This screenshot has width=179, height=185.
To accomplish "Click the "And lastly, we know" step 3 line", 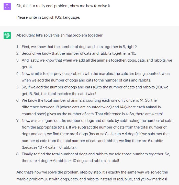I will tap(97, 60).
